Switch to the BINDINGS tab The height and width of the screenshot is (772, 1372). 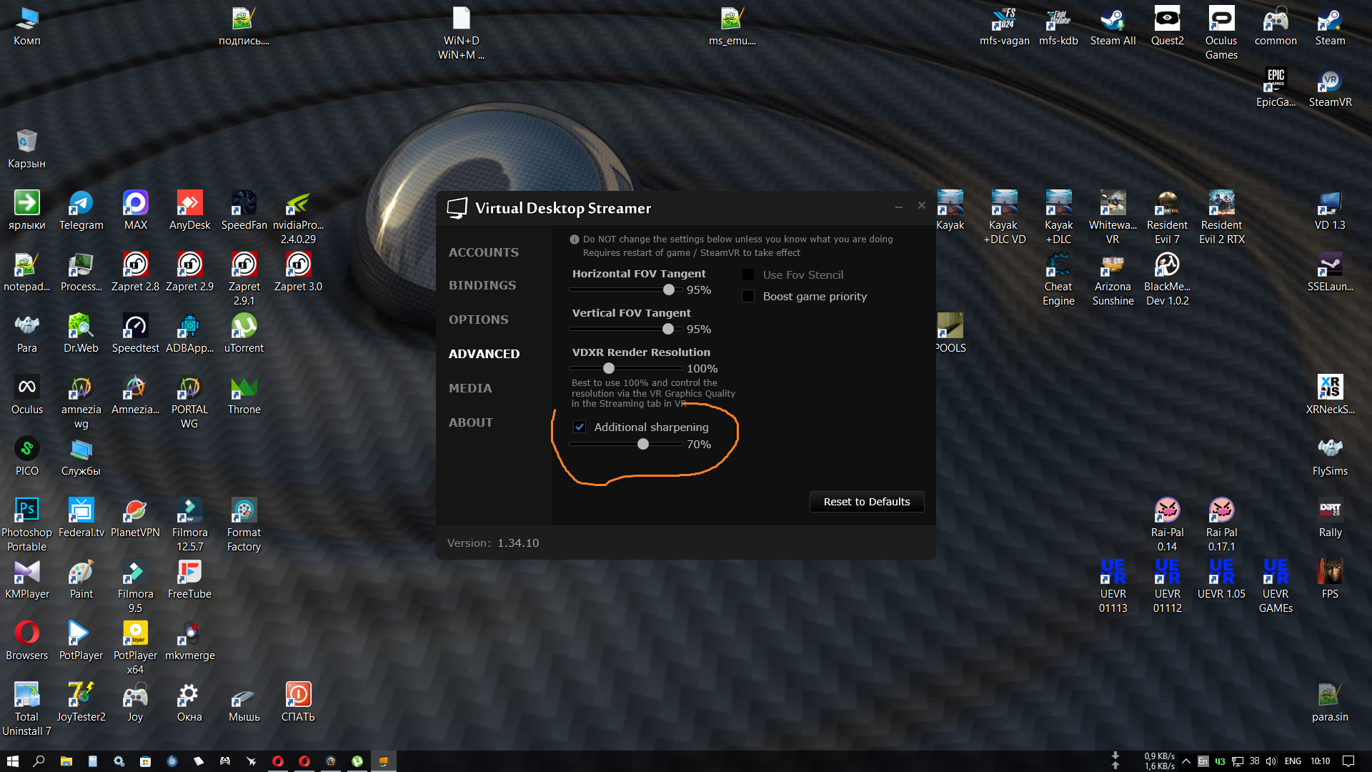coord(482,285)
